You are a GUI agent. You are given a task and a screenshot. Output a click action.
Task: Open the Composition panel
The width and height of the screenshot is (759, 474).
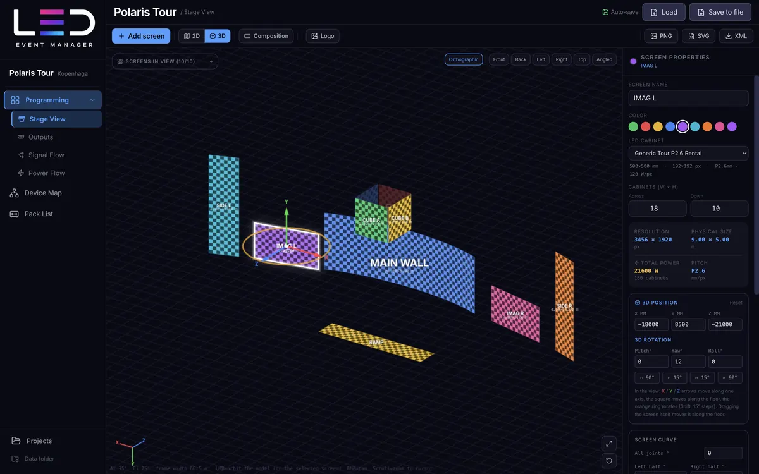[x=266, y=36]
